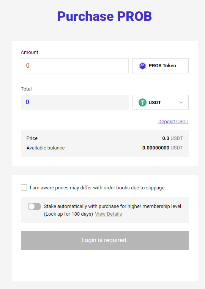Open the Deposit USDT link
The image size is (205, 289).
click(173, 122)
